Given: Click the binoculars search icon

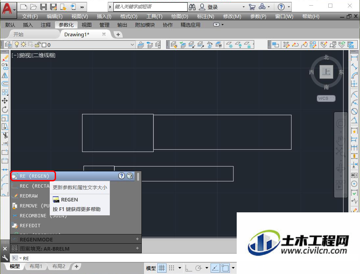Looking at the screenshot, I should point(192,7).
